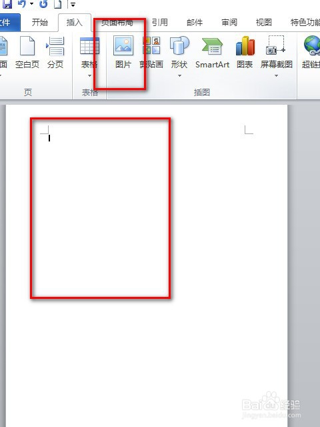The width and height of the screenshot is (320, 427).
Task: Redo with the repeat arrow icon
Action: tap(43, 3)
